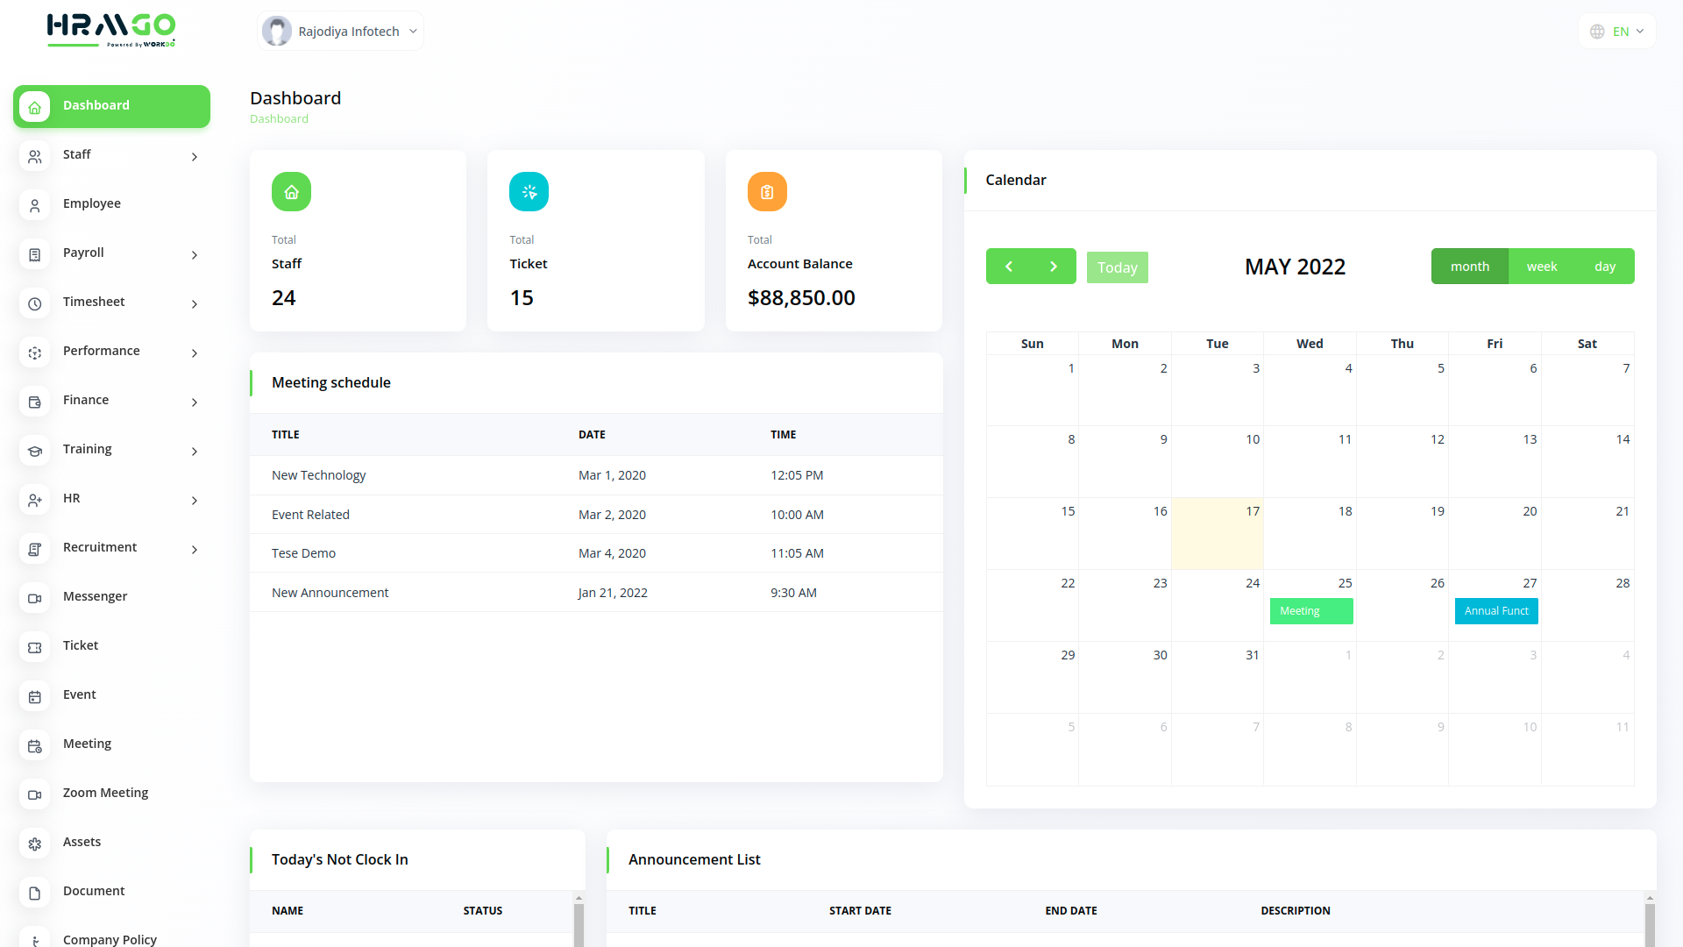This screenshot has height=947, width=1683.
Task: Click the Event calendar sidebar icon
Action: pos(34,696)
